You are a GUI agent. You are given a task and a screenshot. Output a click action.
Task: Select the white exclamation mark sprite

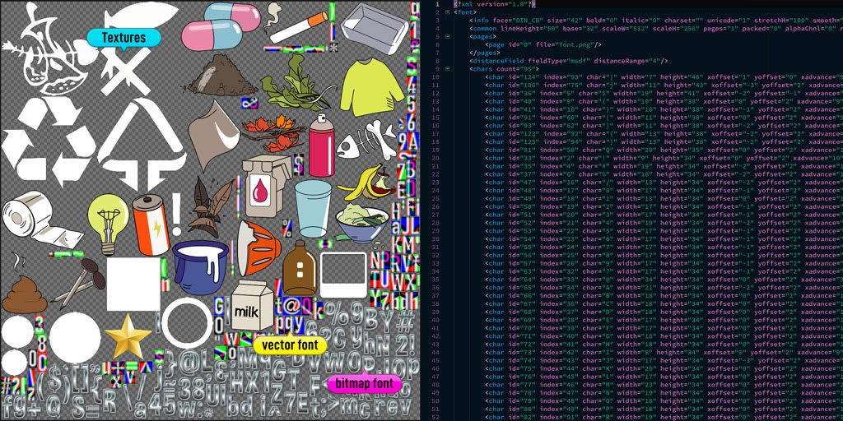click(178, 215)
